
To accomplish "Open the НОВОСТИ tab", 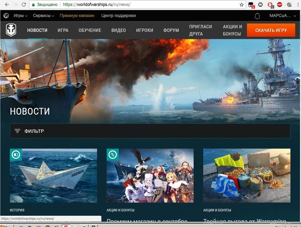I will coord(37,30).
